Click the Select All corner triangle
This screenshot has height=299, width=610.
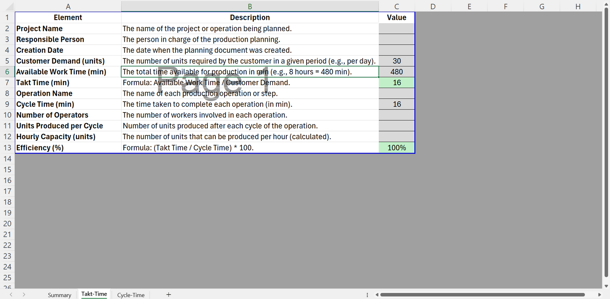coord(7,6)
